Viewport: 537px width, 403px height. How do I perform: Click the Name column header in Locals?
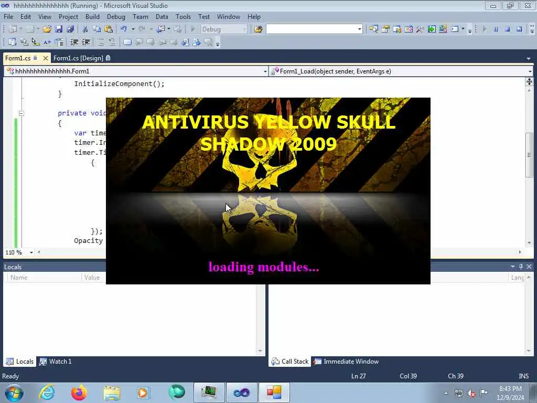44,278
